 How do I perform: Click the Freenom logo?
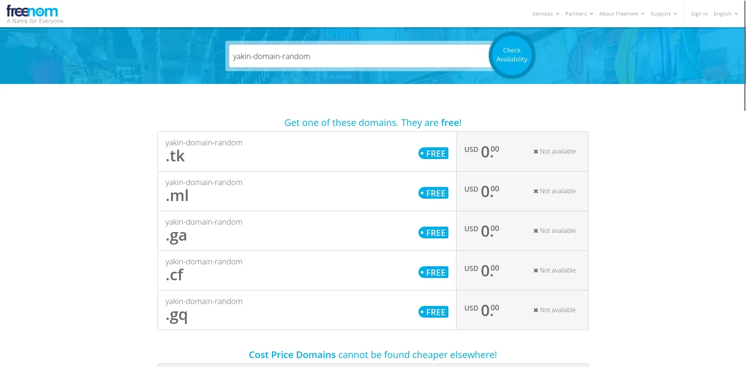32,11
